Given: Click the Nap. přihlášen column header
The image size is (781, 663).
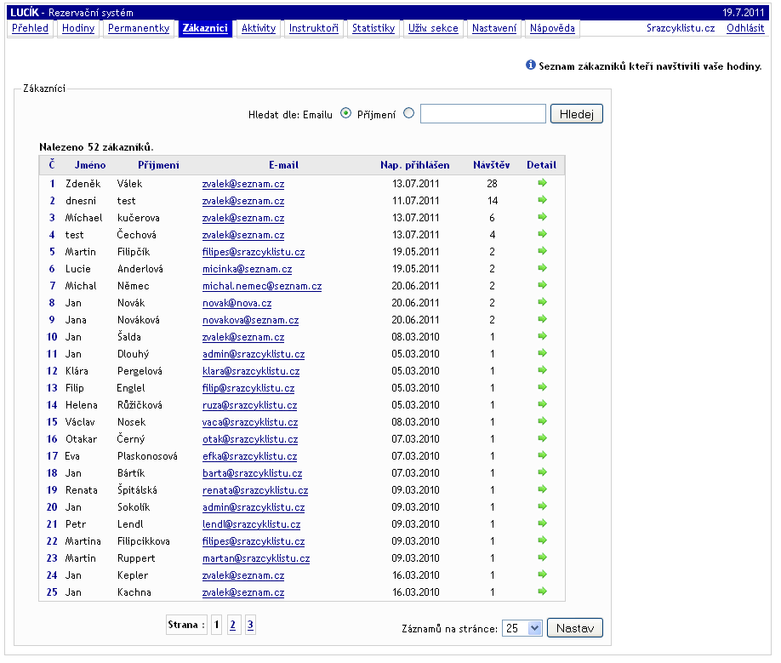Looking at the screenshot, I should tap(415, 165).
